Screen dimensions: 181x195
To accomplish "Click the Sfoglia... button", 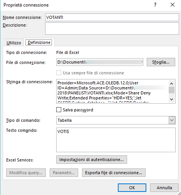I will point(161,62).
